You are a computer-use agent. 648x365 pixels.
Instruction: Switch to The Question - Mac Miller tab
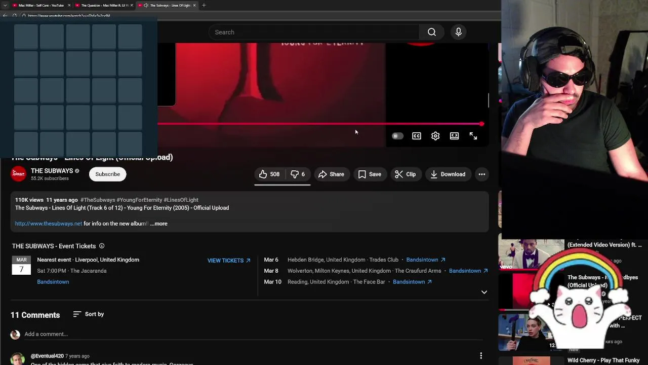(104, 5)
